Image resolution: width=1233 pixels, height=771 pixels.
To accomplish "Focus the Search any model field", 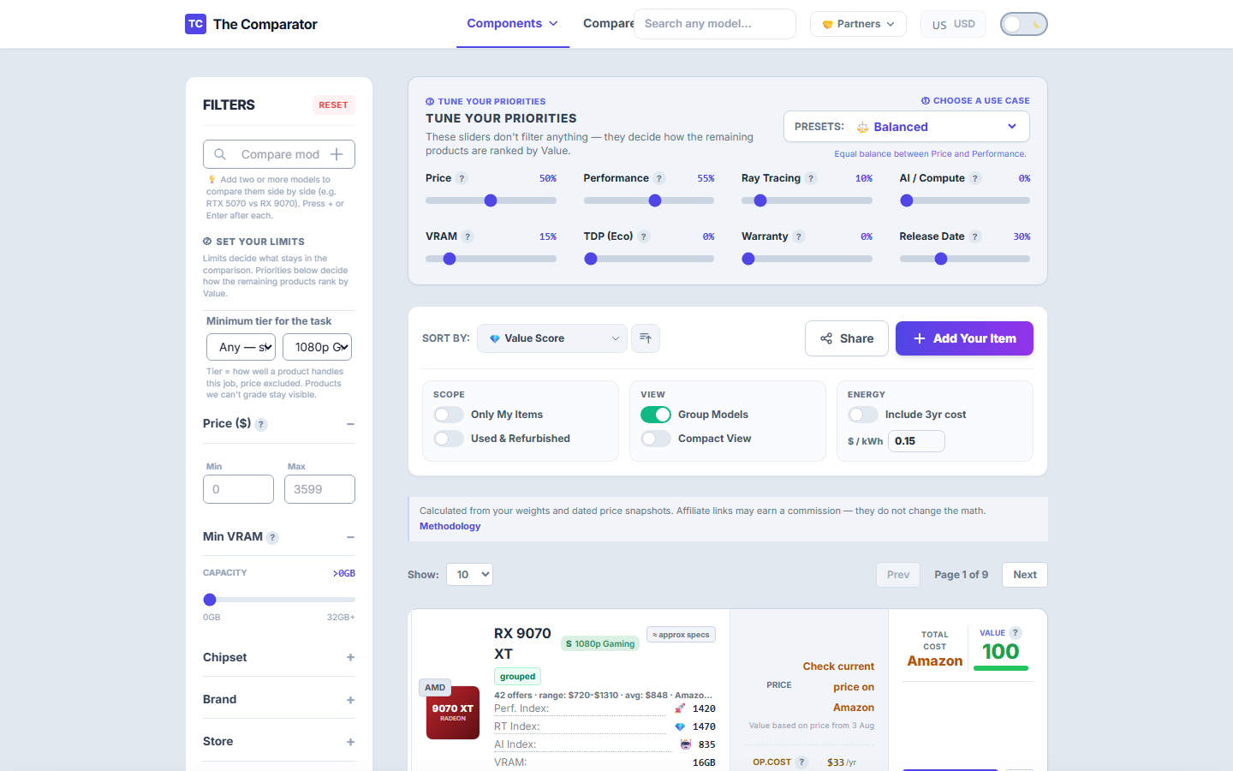I will [715, 24].
